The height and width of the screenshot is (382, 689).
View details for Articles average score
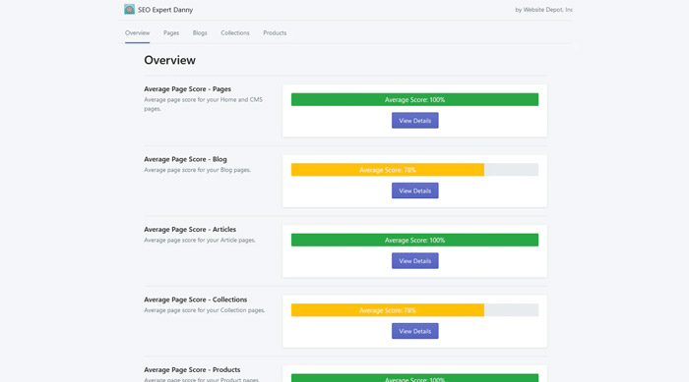point(414,261)
